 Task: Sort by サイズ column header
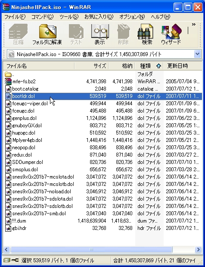click(x=91, y=66)
